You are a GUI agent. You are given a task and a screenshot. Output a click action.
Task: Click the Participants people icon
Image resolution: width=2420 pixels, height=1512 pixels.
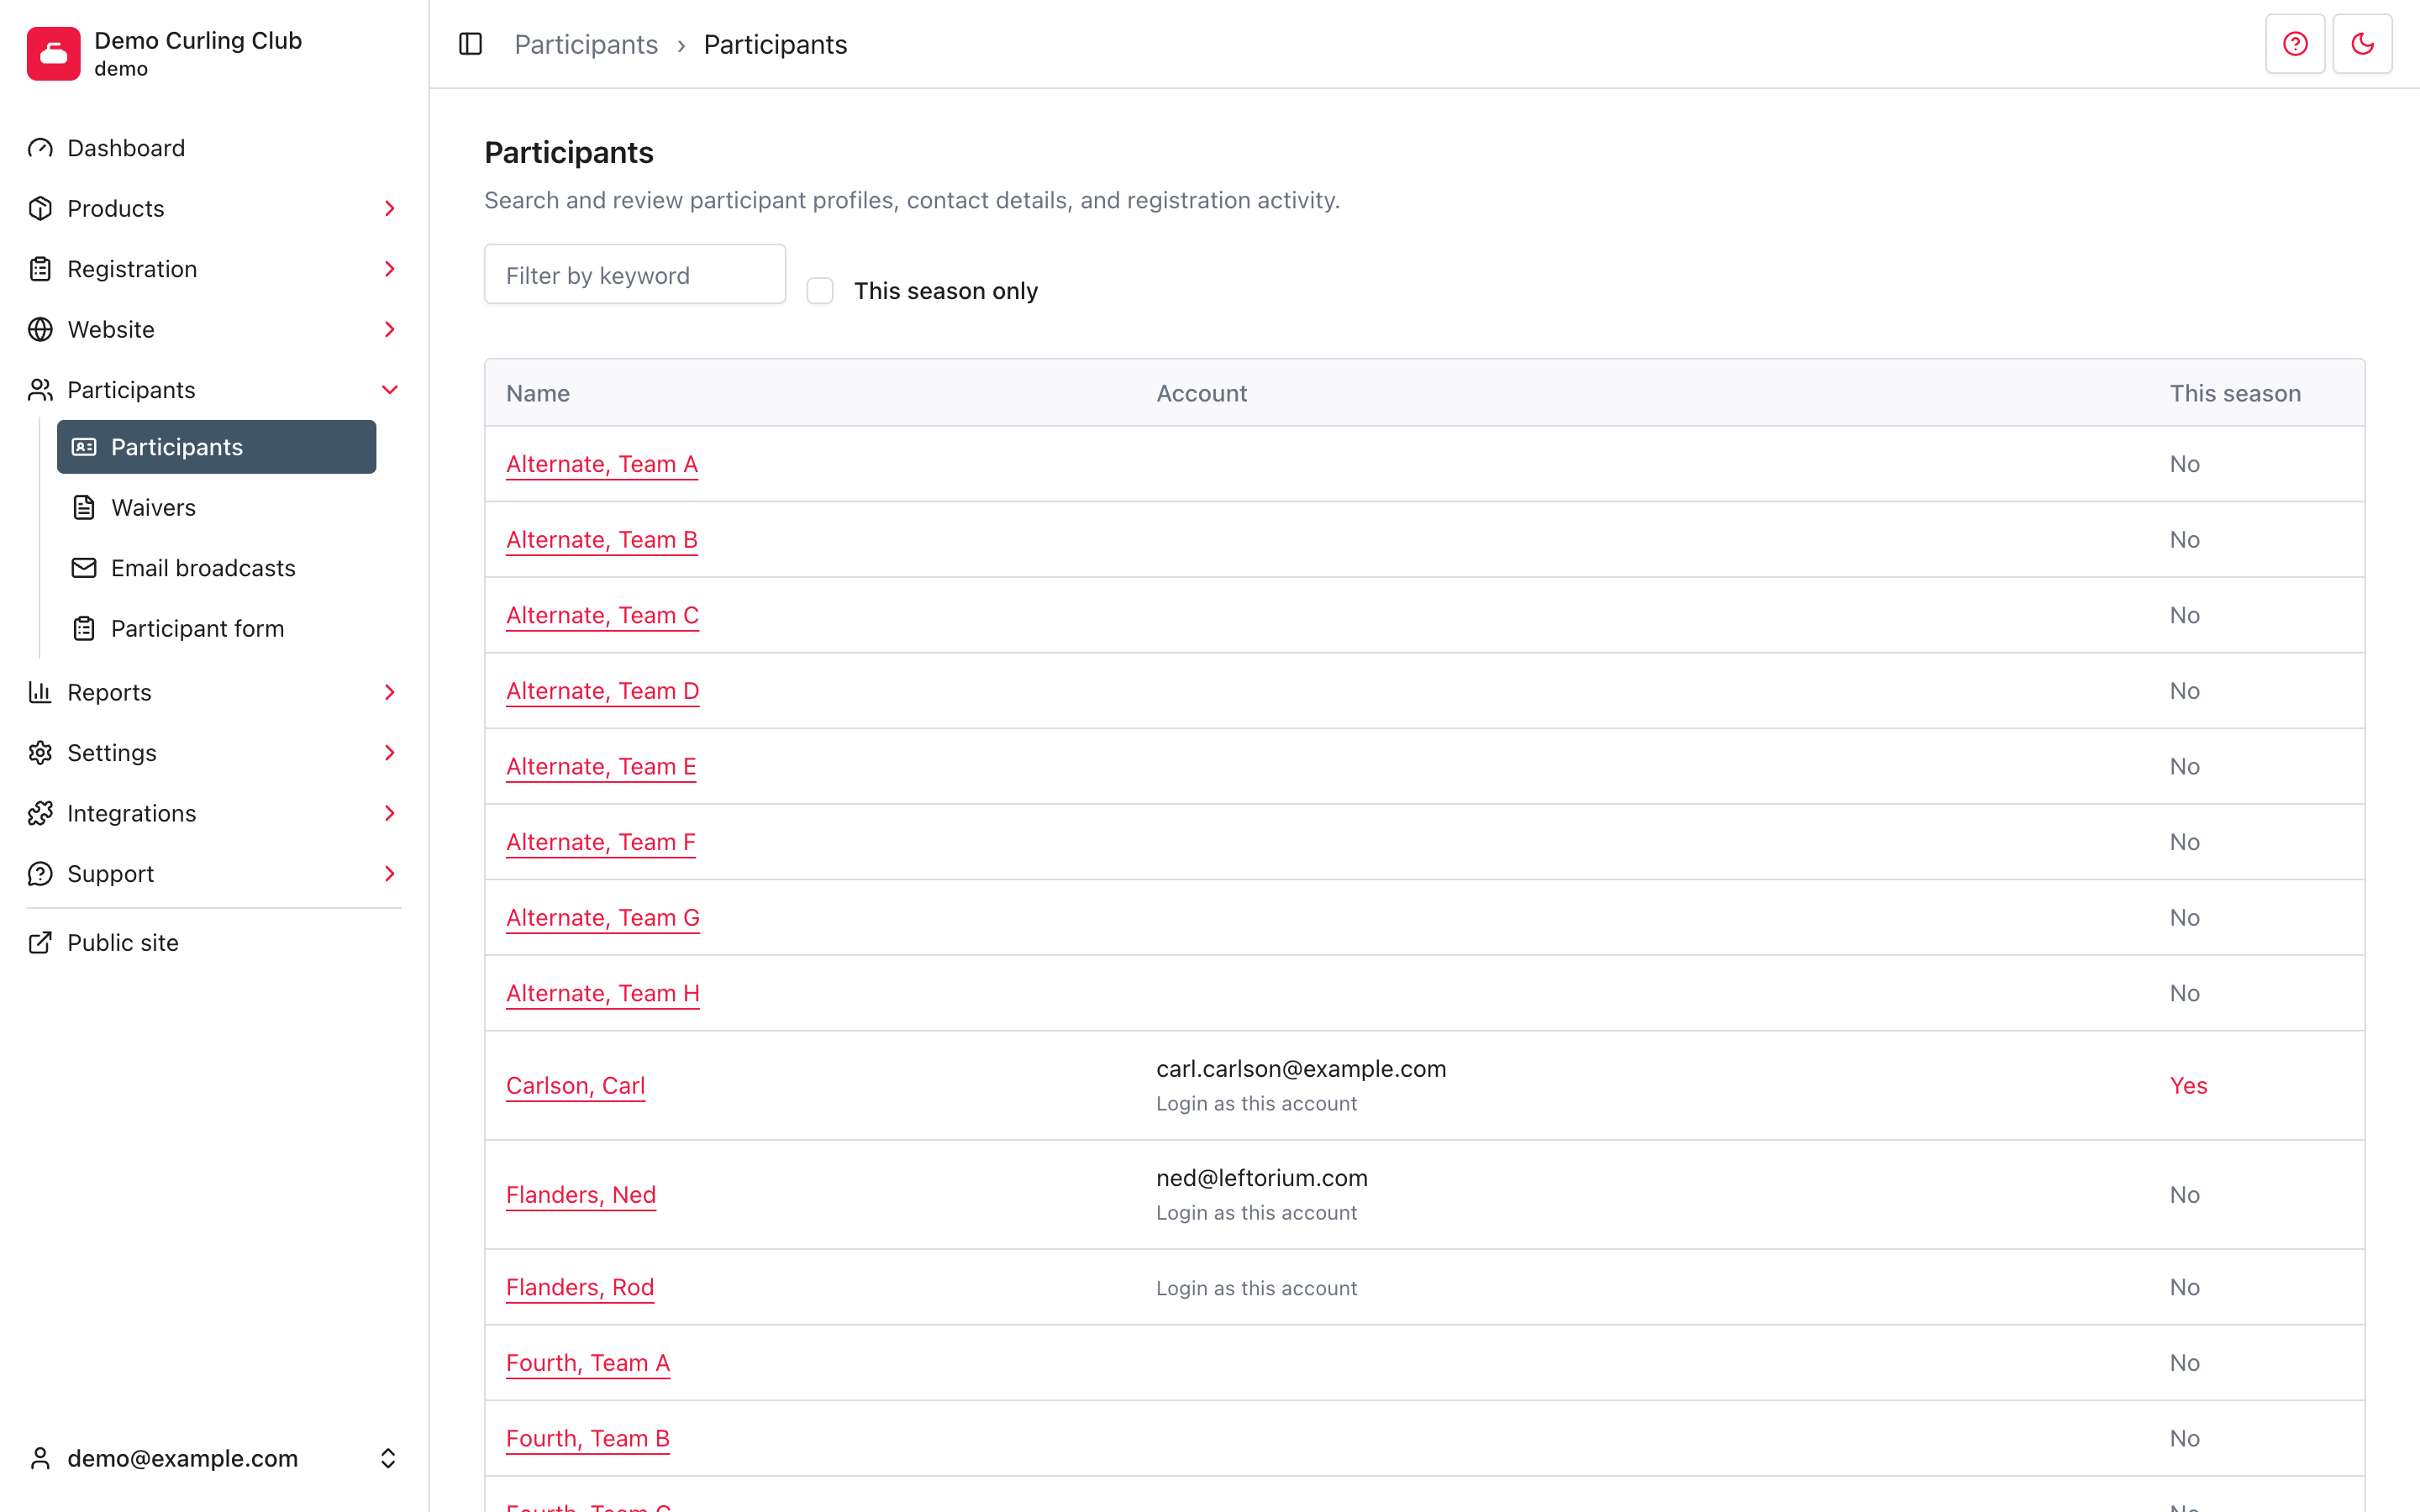click(x=40, y=390)
